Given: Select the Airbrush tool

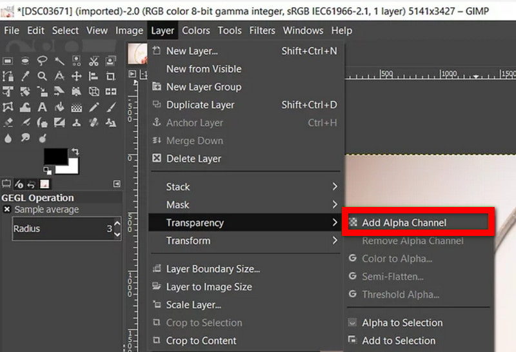Looking at the screenshot, I should click(25, 122).
